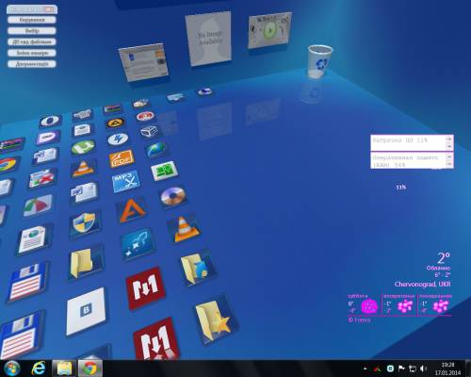Open the floppy disk icon beside the plain folder
The height and width of the screenshot is (377, 471).
tap(27, 283)
